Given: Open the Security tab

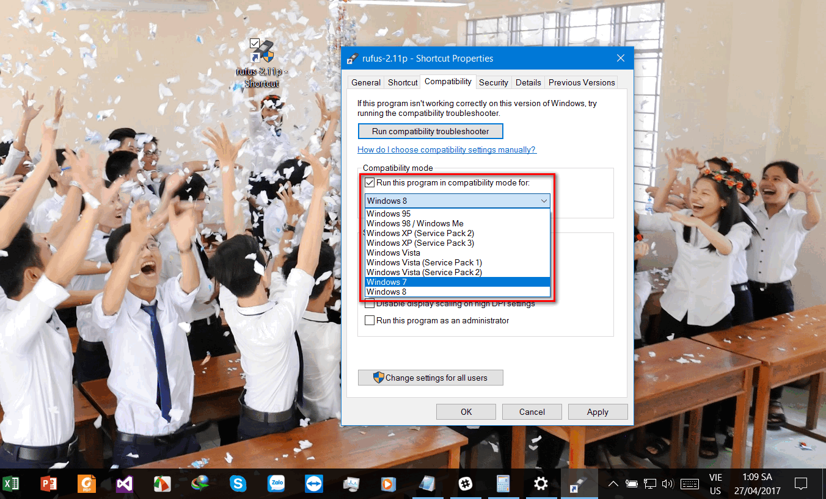Looking at the screenshot, I should (x=494, y=83).
